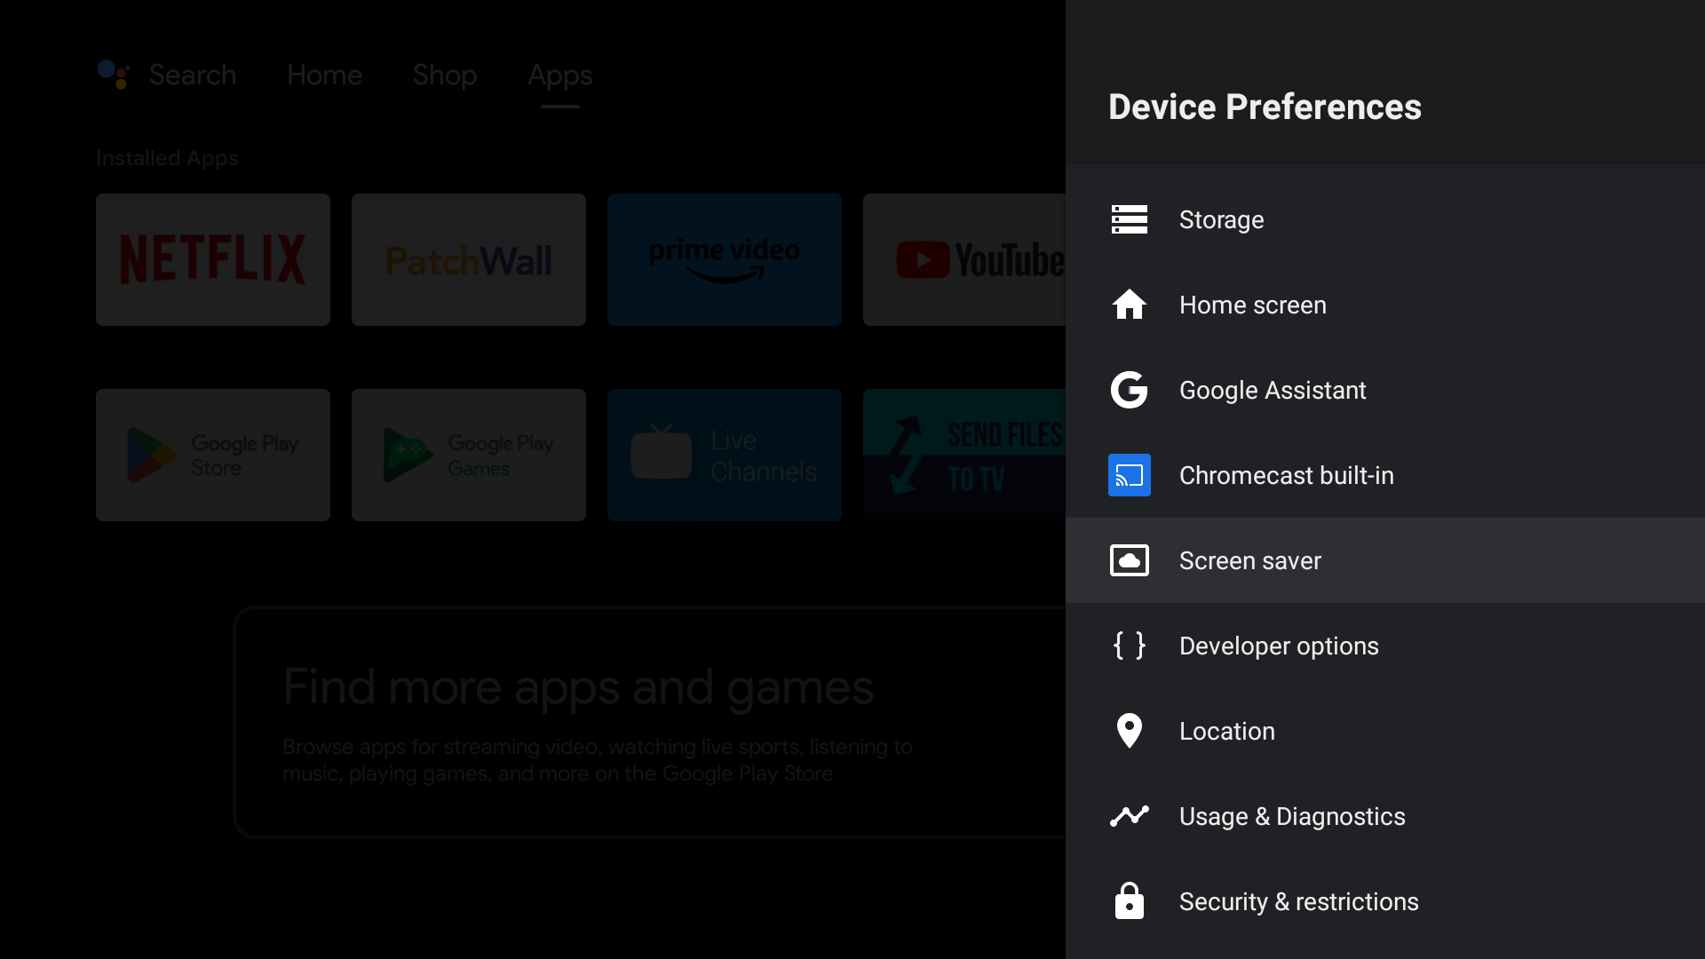Select Location preference

[x=1385, y=731]
